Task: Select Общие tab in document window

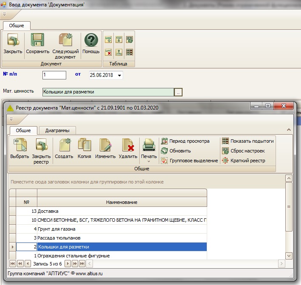Action: click(x=17, y=25)
